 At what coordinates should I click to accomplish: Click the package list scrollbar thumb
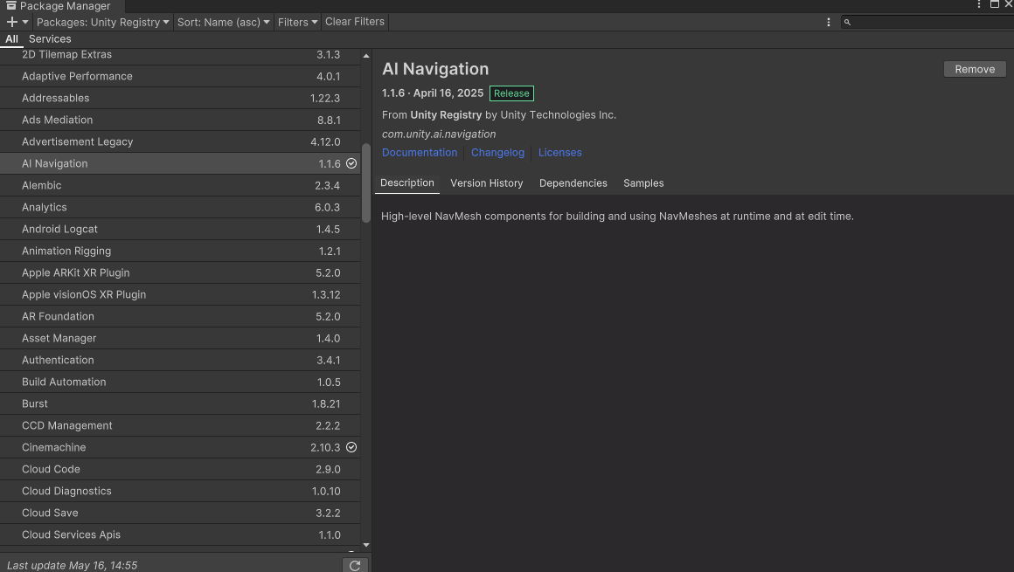(366, 183)
